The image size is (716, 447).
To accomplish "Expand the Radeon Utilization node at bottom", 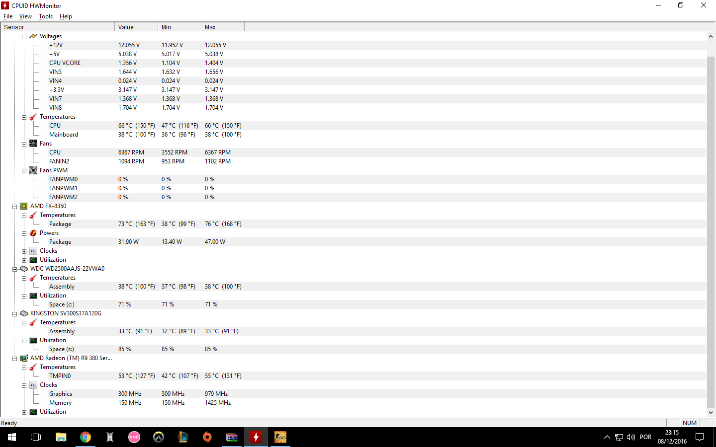I will (24, 412).
